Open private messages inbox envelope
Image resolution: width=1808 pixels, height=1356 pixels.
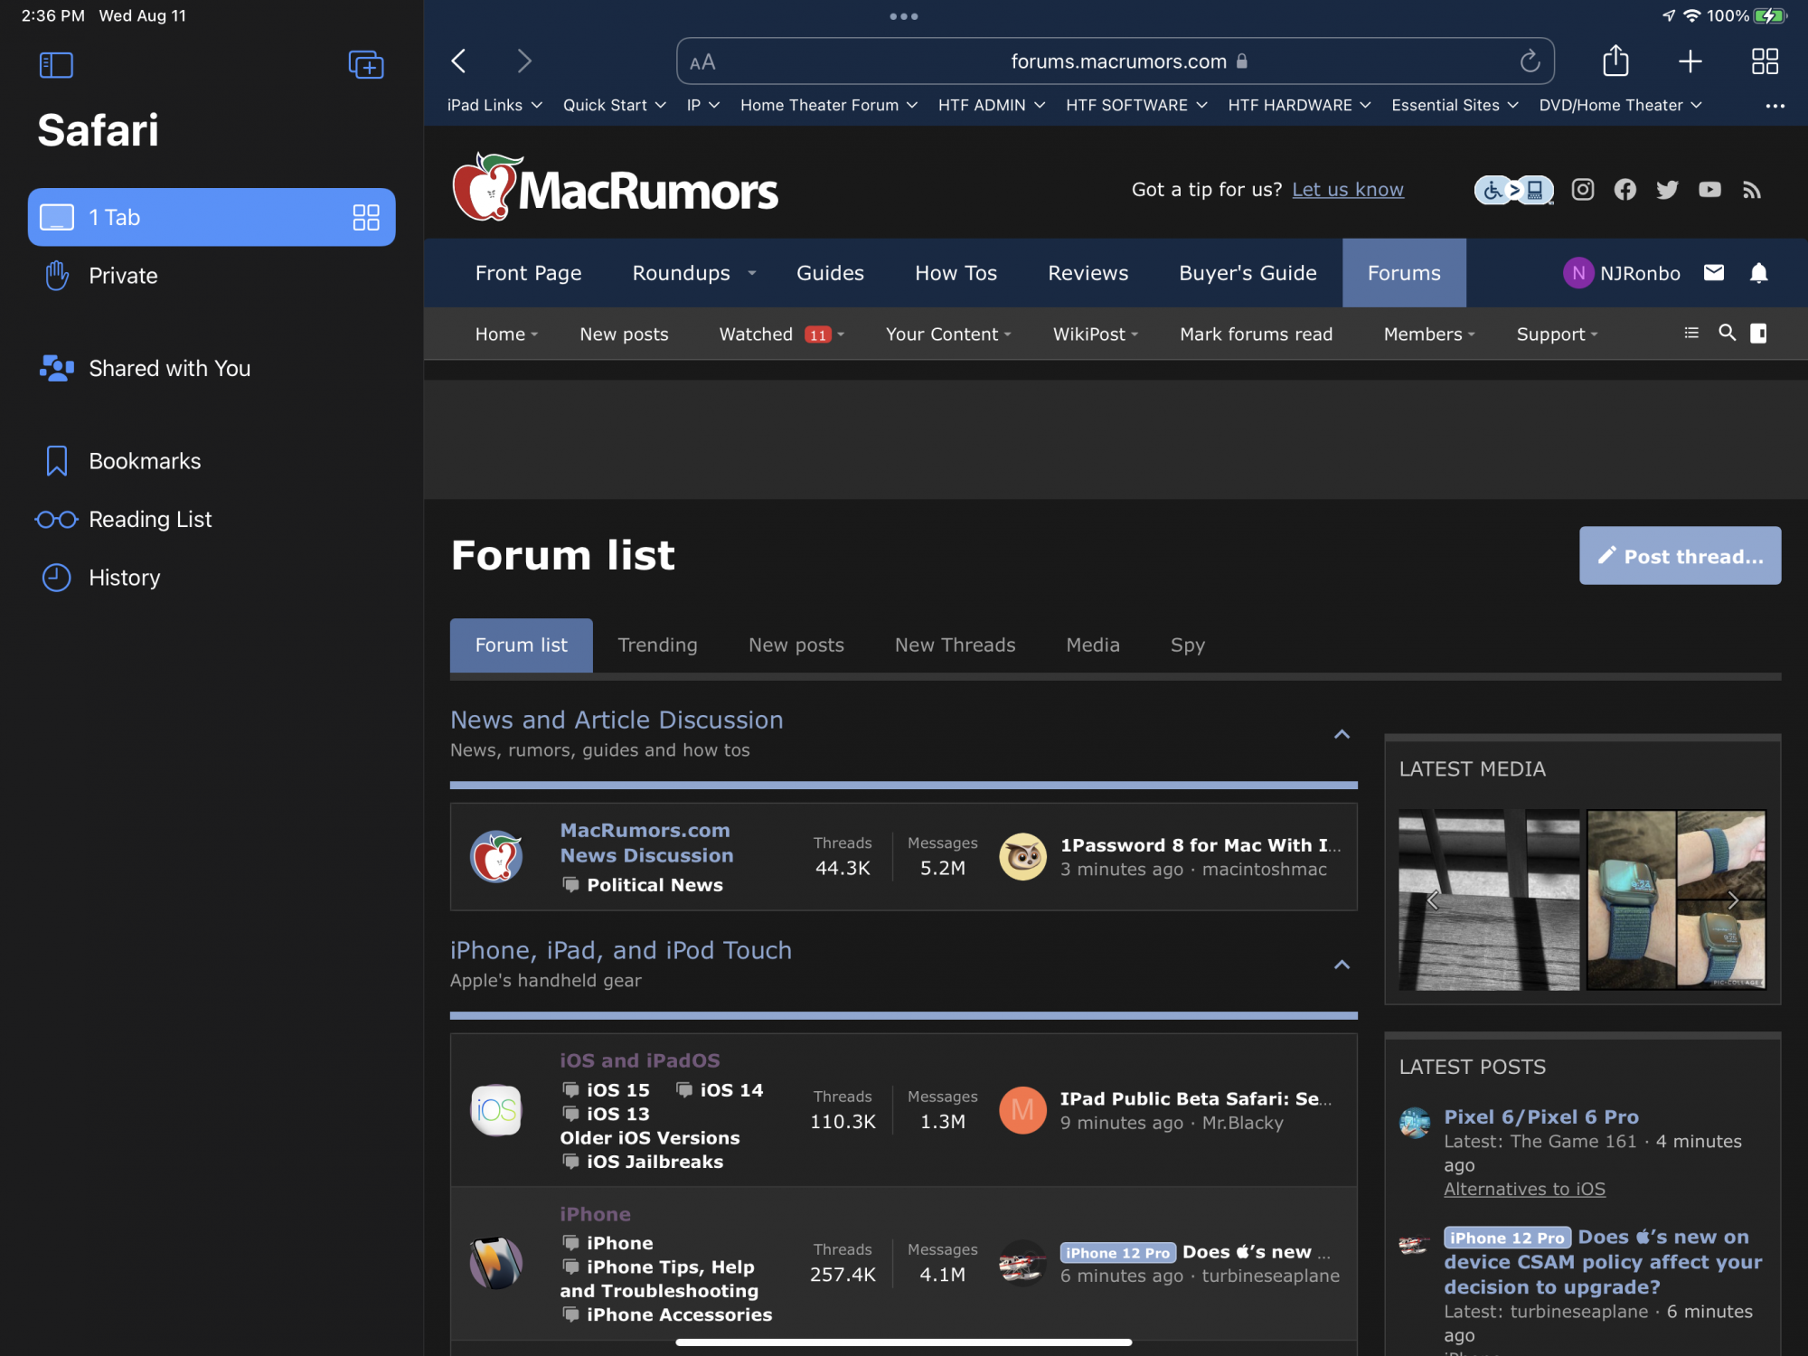tap(1714, 273)
